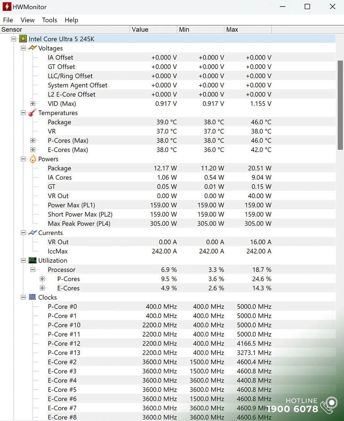
Task: Select the System Agent Offset row
Action: 191,85
